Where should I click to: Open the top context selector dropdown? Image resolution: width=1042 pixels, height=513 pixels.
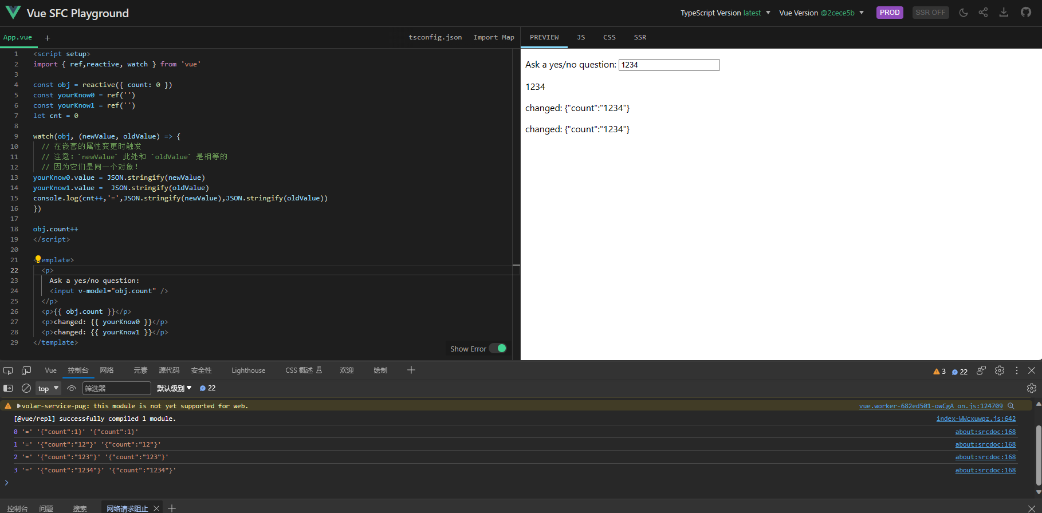[49, 388]
